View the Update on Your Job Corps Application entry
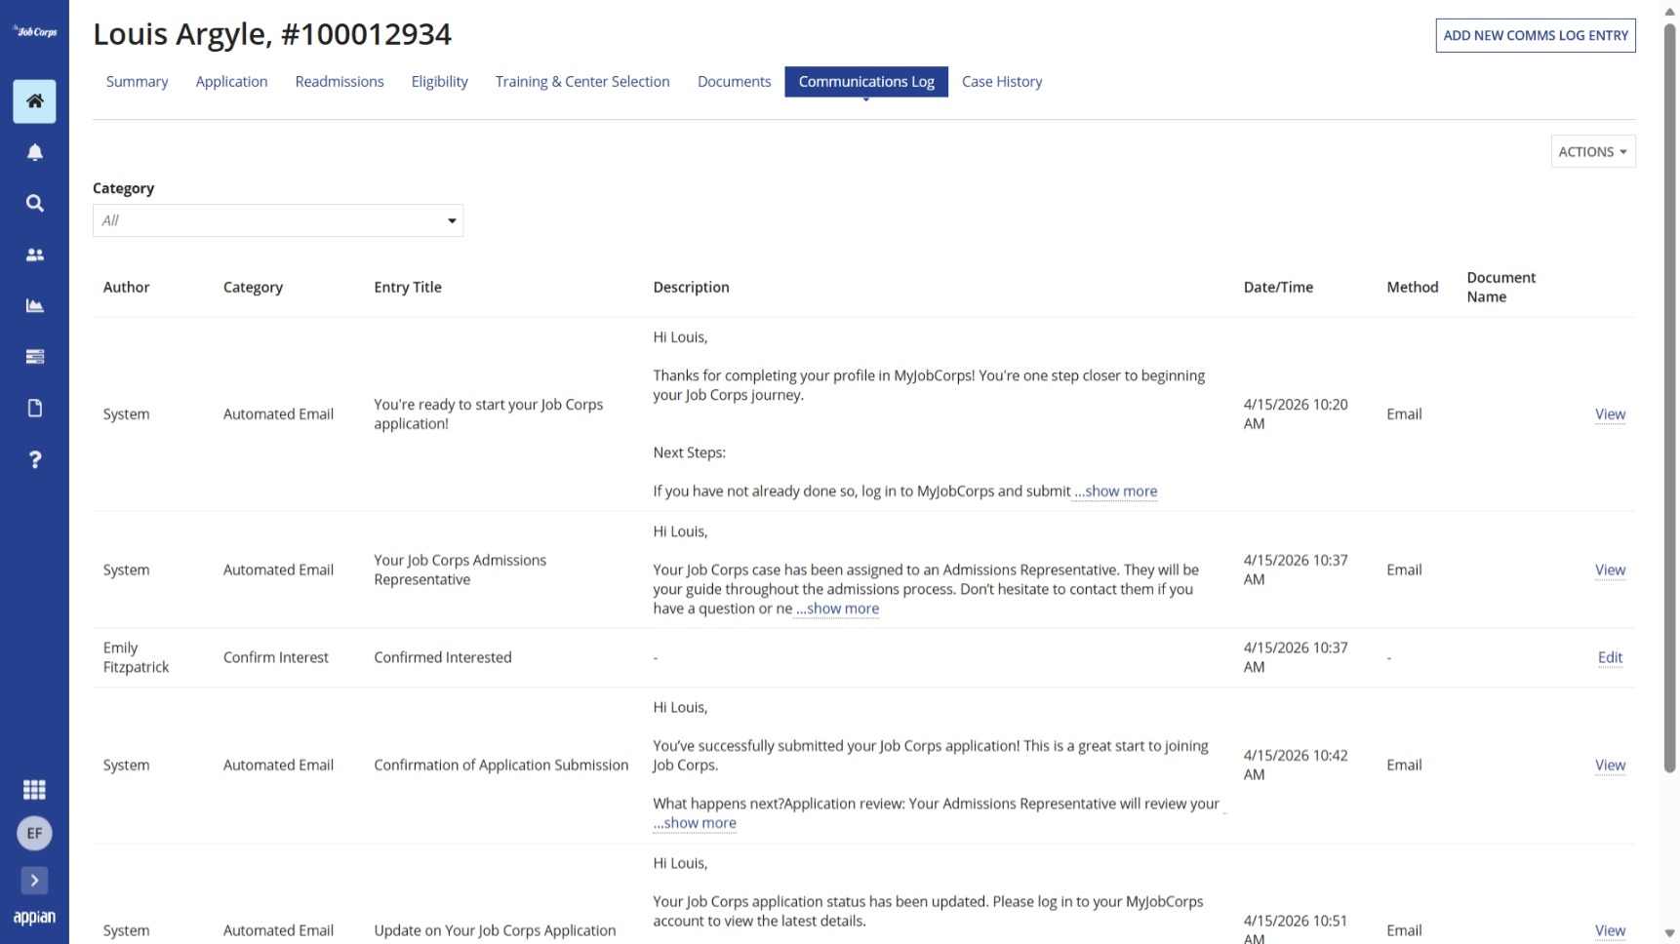The width and height of the screenshot is (1680, 944). 1610,931
